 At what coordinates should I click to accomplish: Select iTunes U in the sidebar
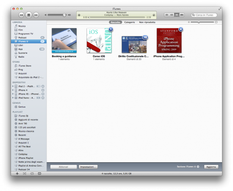pyautogui.click(x=29, y=42)
